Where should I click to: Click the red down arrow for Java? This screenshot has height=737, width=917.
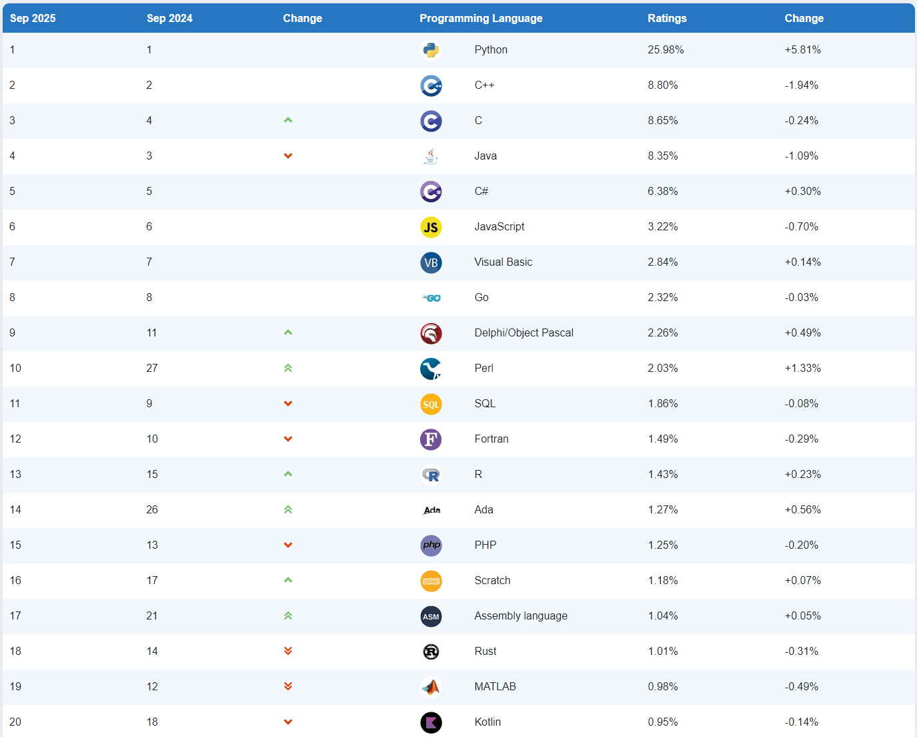click(288, 156)
